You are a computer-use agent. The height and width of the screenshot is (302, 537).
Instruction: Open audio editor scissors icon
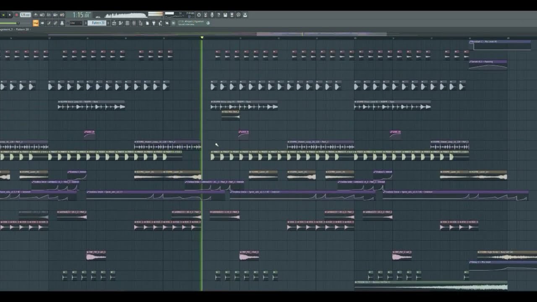click(x=206, y=15)
